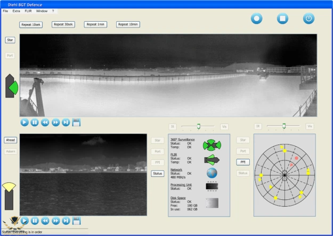Screen dimensions: 333x236
Task: Click the Processing Unit chip icon
Action: coord(212,186)
